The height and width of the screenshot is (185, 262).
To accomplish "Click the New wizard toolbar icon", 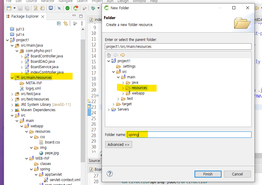I will coord(9,8).
